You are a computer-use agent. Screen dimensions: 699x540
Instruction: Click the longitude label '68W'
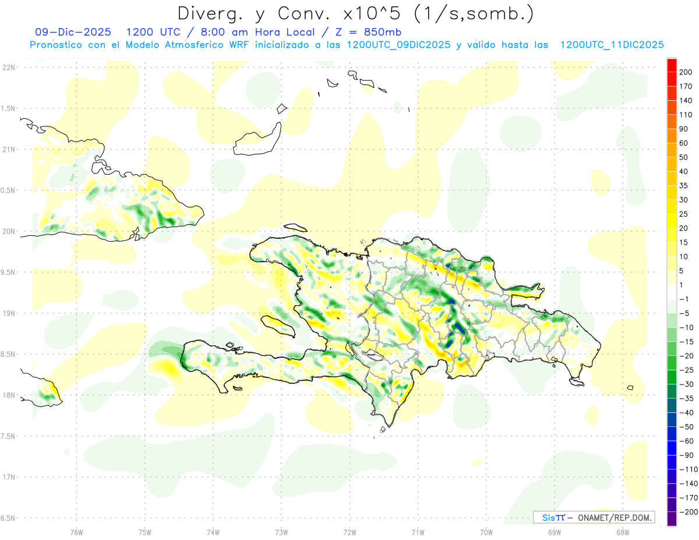tap(622, 532)
